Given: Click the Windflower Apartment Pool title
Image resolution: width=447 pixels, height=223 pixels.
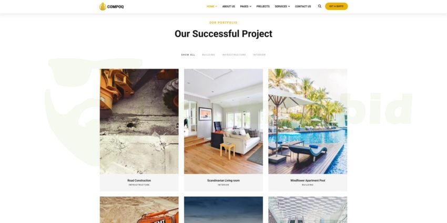Looking at the screenshot, I should (308, 180).
